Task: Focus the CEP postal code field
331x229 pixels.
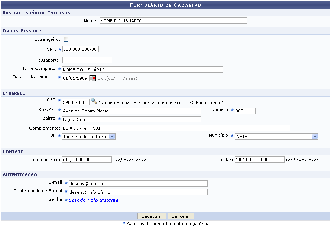Action: click(75, 102)
